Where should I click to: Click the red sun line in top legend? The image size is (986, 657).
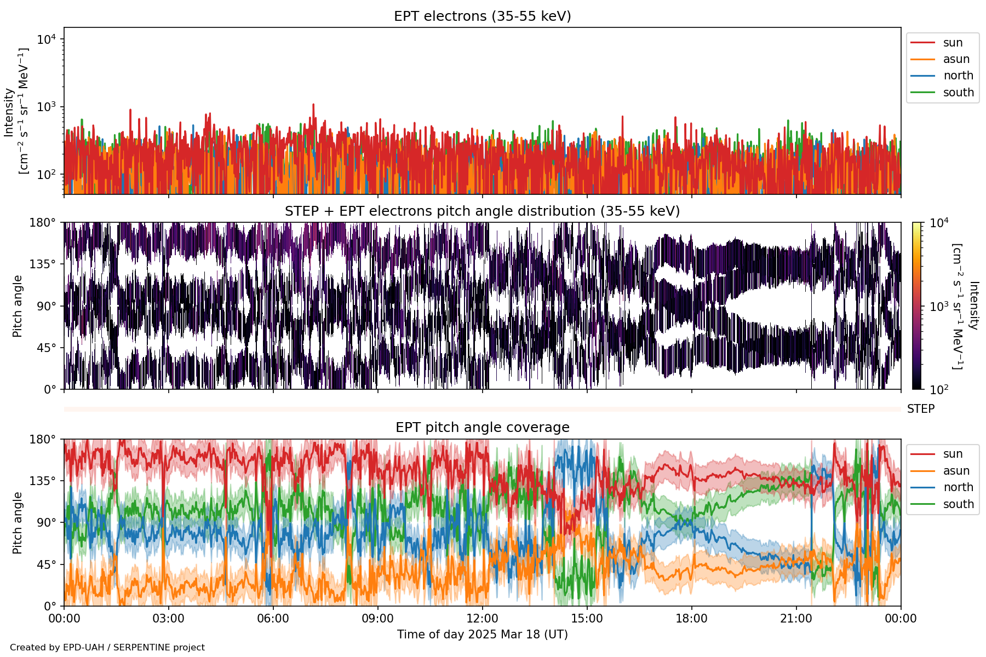point(922,43)
